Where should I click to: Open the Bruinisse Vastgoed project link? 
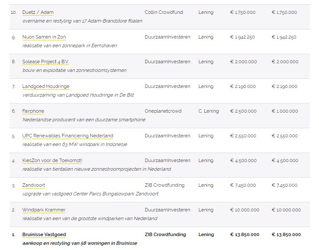tap(44, 235)
